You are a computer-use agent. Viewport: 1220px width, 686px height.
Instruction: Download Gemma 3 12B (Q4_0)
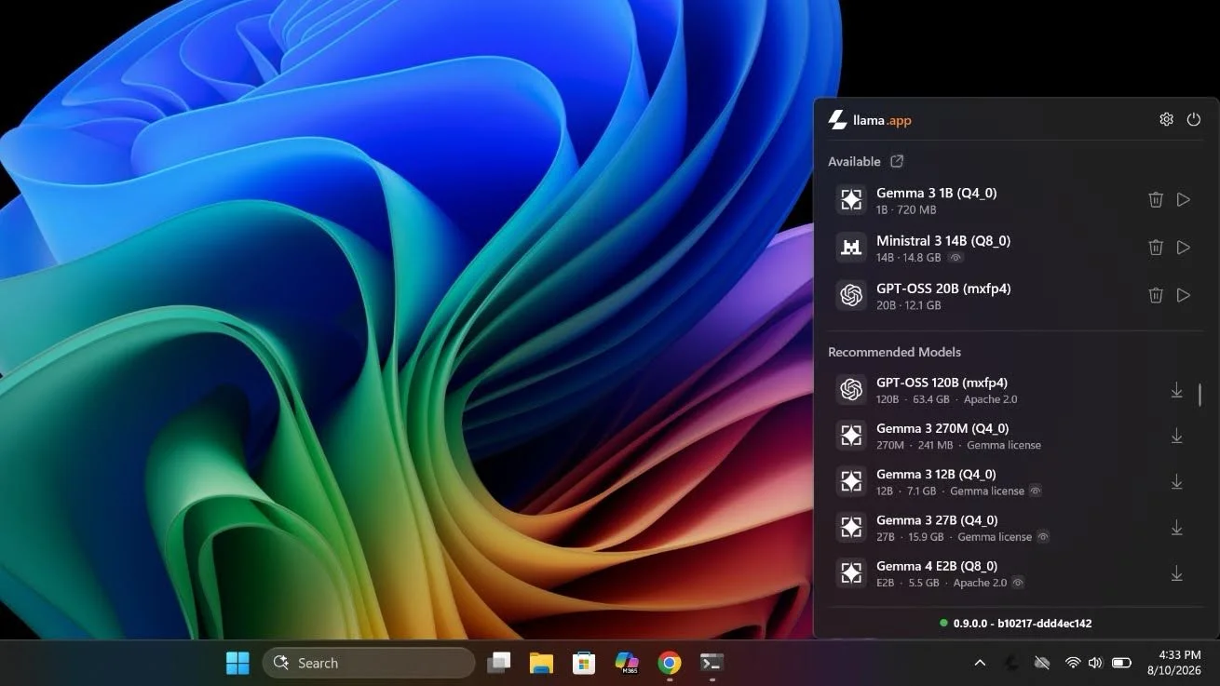point(1176,481)
